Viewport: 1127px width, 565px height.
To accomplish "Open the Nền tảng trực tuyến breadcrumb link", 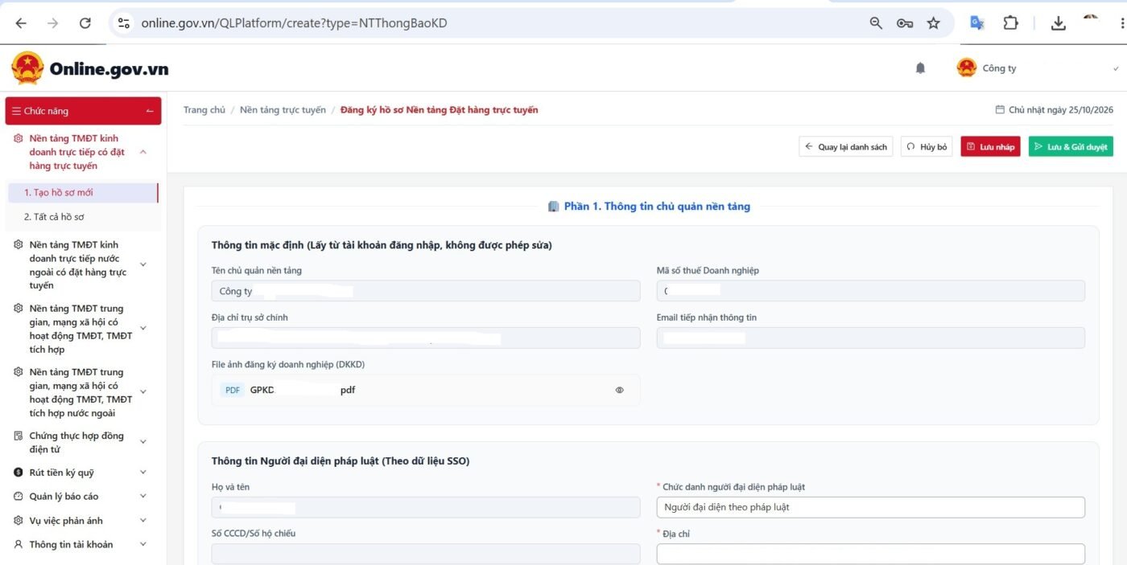I will 283,110.
